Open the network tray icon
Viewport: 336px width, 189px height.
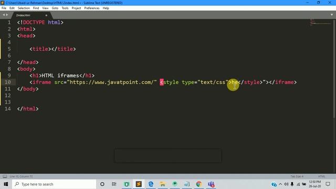click(298, 184)
